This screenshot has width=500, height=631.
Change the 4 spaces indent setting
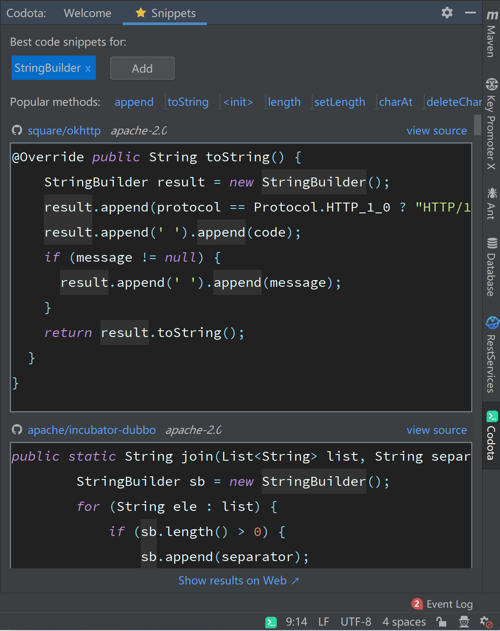click(x=404, y=622)
